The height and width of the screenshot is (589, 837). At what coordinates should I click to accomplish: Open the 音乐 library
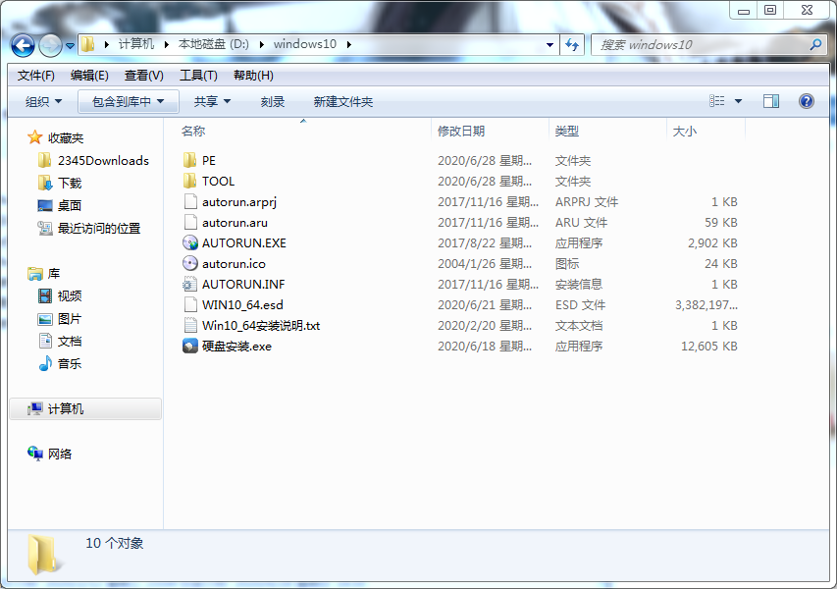[70, 363]
